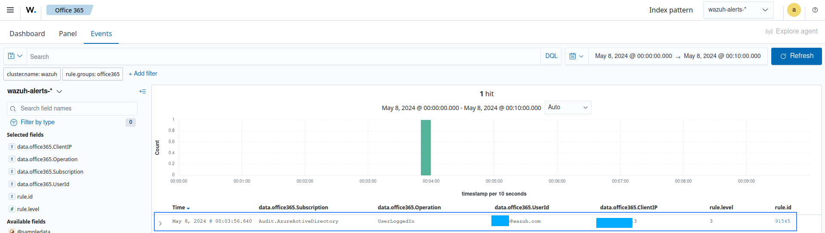The image size is (825, 233).
Task: Open the wazuh-alerts-* index pattern dropdown
Action: coord(738,10)
